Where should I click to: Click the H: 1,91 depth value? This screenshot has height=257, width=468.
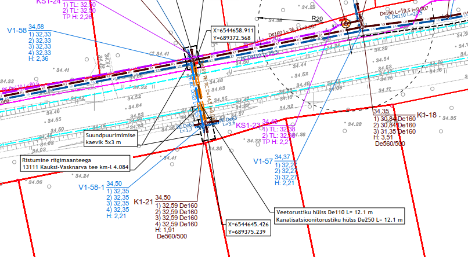pos(165,230)
